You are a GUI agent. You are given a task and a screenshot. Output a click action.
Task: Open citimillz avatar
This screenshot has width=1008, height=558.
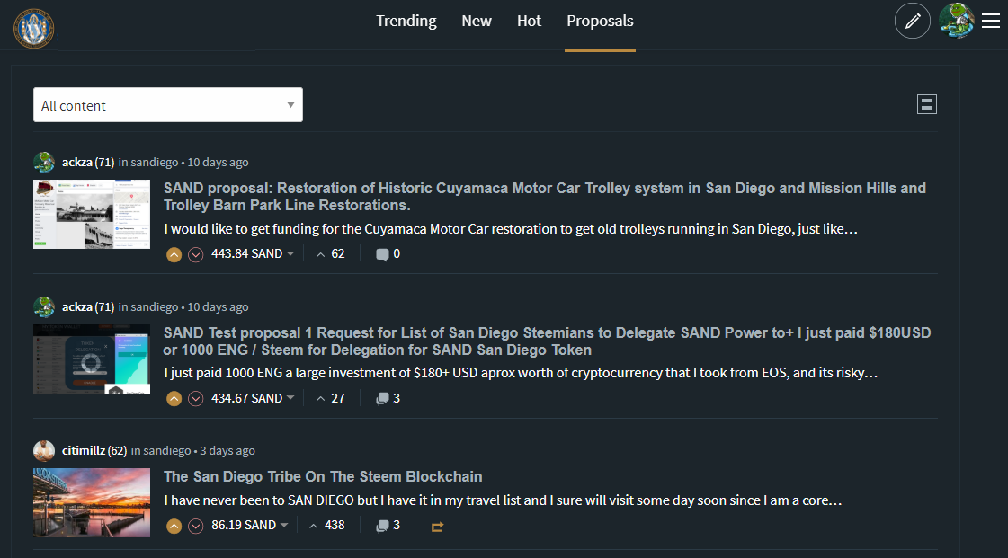point(44,451)
